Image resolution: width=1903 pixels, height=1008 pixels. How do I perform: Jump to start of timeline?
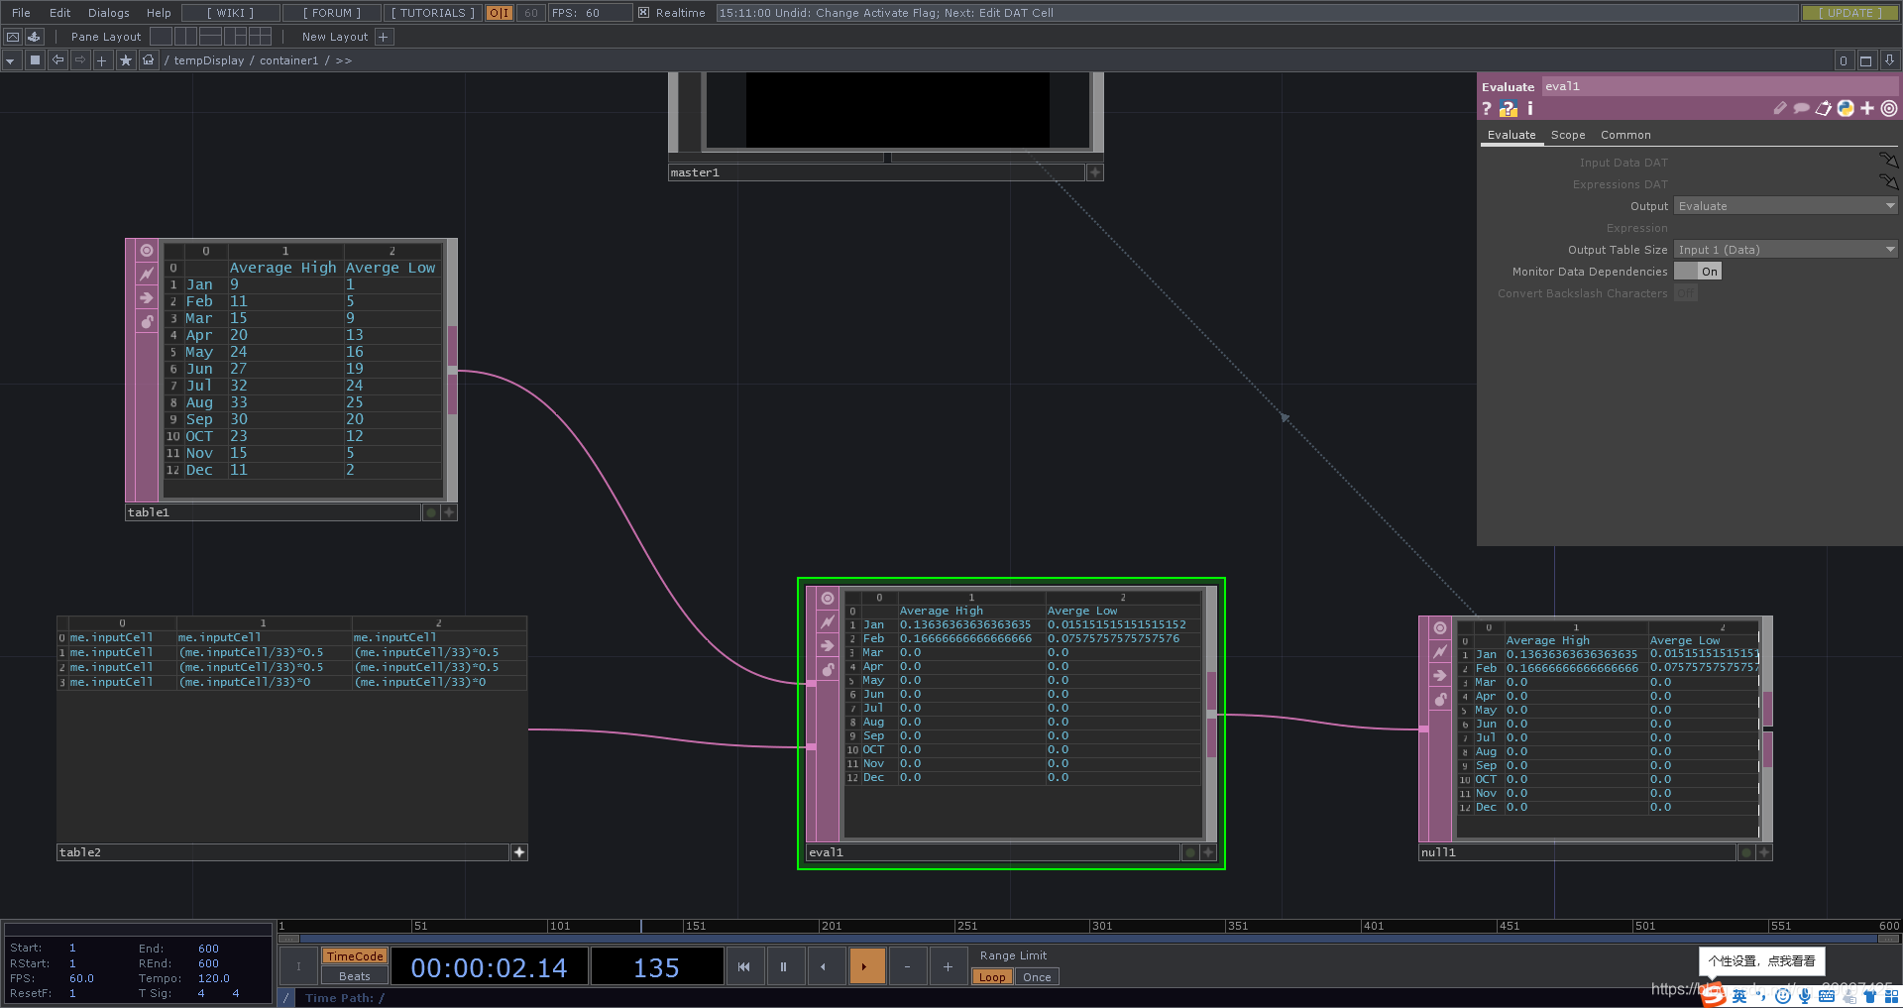pyautogui.click(x=743, y=966)
